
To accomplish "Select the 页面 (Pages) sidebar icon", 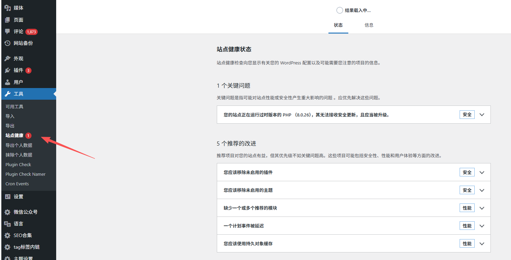I will click(8, 20).
